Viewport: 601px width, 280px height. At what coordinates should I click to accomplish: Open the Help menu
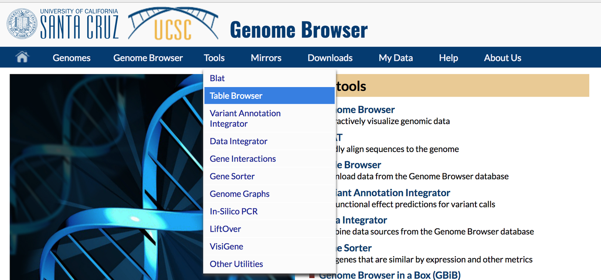click(x=448, y=58)
